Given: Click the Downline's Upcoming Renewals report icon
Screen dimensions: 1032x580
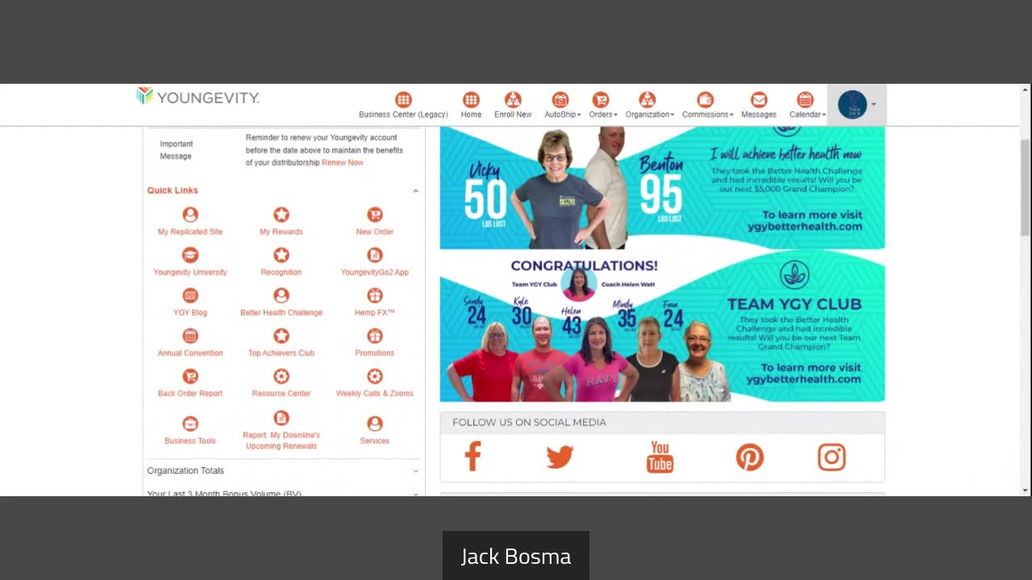Looking at the screenshot, I should click(281, 418).
